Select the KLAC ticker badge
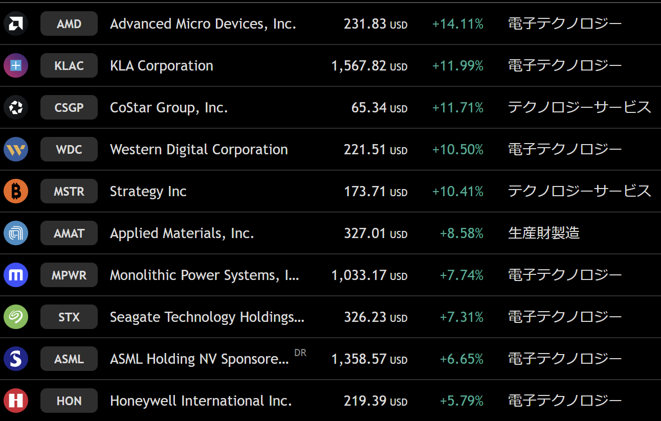This screenshot has height=421, width=661. coord(69,65)
